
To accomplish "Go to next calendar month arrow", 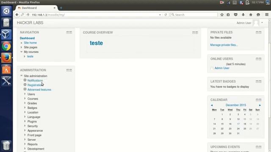I will 260,105.
